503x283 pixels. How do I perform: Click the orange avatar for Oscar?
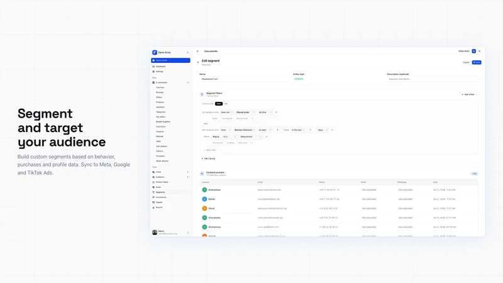coord(204,209)
